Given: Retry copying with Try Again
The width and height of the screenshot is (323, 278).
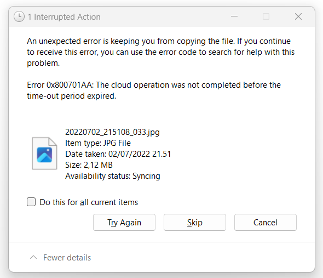Looking at the screenshot, I should 124,222.
